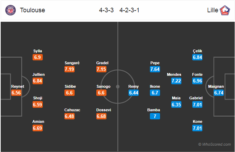Click the Lille LOSC club crest
Screen dimensions: 235x152
[225, 10]
